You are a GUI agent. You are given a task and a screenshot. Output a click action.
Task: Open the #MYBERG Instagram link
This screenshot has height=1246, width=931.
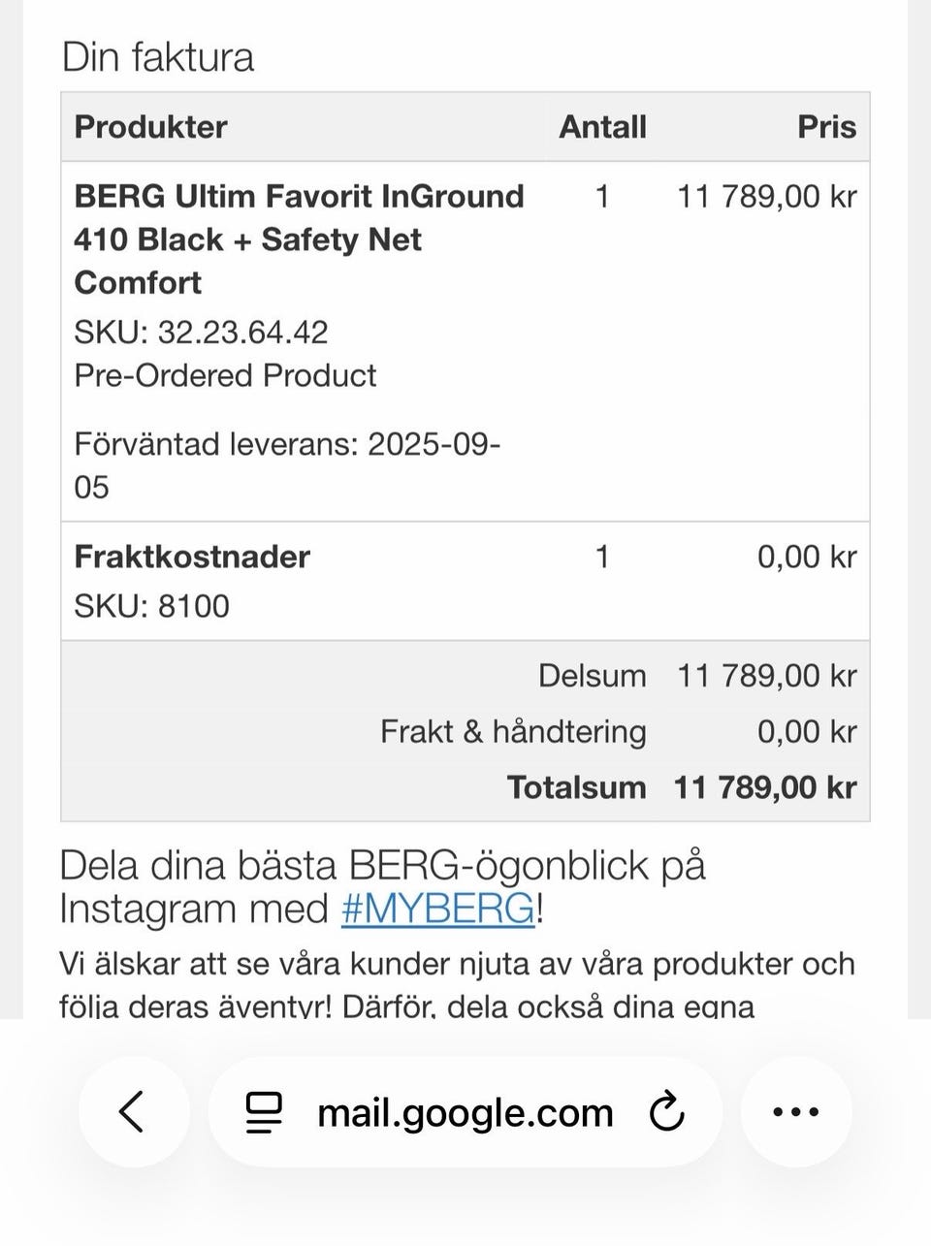(437, 910)
